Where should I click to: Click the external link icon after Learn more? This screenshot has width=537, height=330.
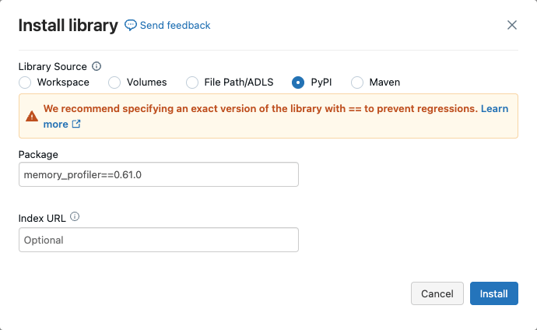pyautogui.click(x=76, y=125)
